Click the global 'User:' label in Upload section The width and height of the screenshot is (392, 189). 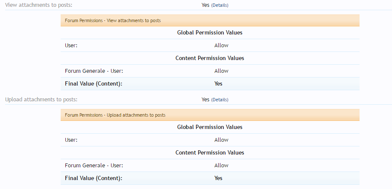coord(71,140)
